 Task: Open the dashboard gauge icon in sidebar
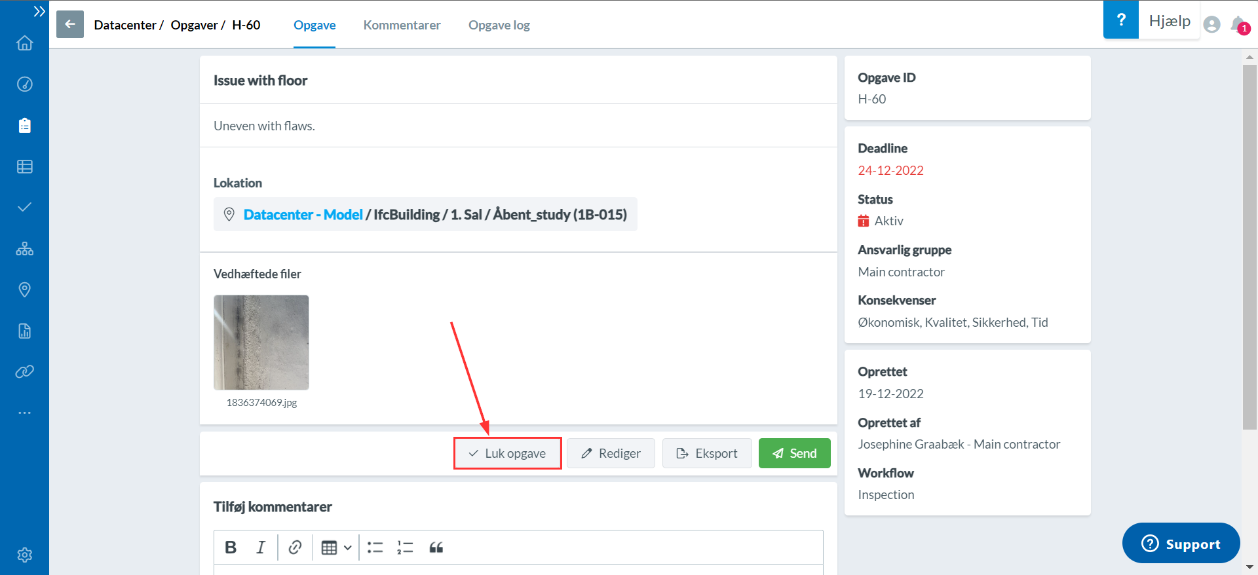coord(24,84)
